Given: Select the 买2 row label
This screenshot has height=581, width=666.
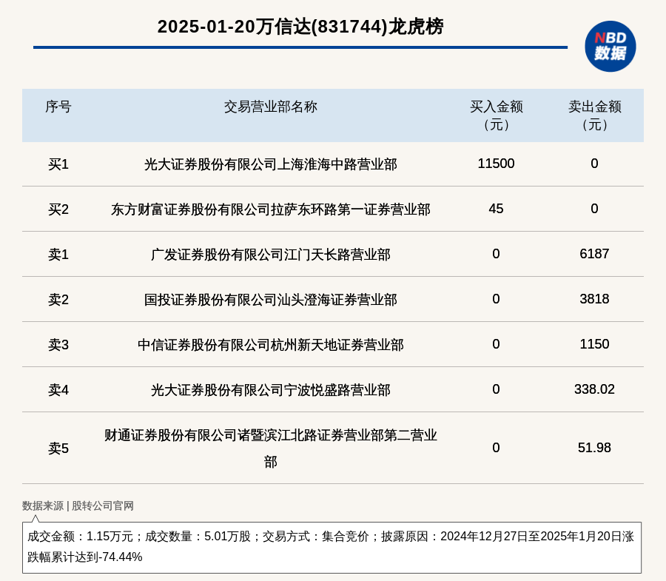Looking at the screenshot, I should point(58,209).
